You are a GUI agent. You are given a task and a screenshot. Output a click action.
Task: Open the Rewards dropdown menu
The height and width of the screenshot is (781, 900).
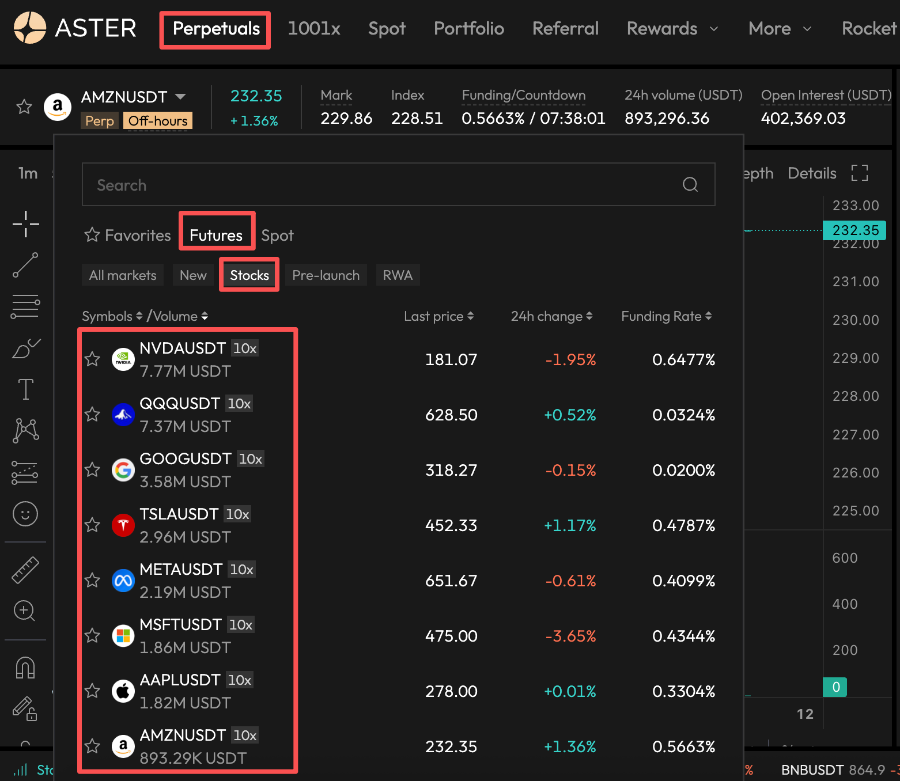pos(672,29)
